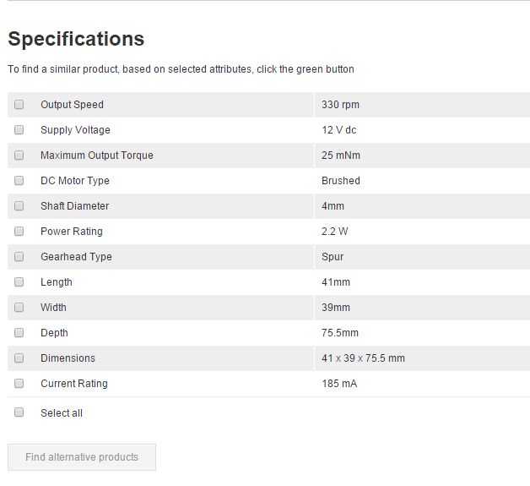Click the Brushed motor type value
Viewport: 530px width, 486px height.
pos(341,181)
